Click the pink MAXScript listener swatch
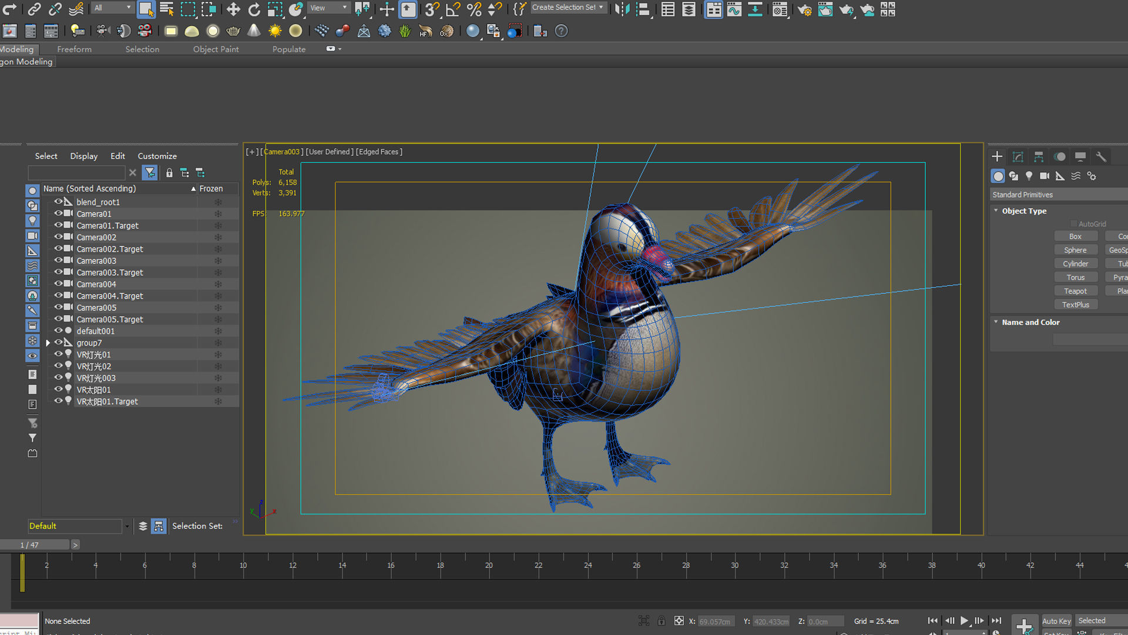Screen dimensions: 1128x635 click(x=19, y=620)
